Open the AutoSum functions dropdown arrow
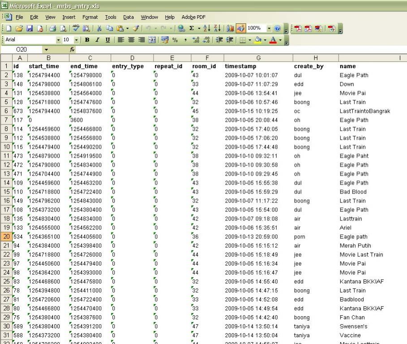 click(199, 28)
